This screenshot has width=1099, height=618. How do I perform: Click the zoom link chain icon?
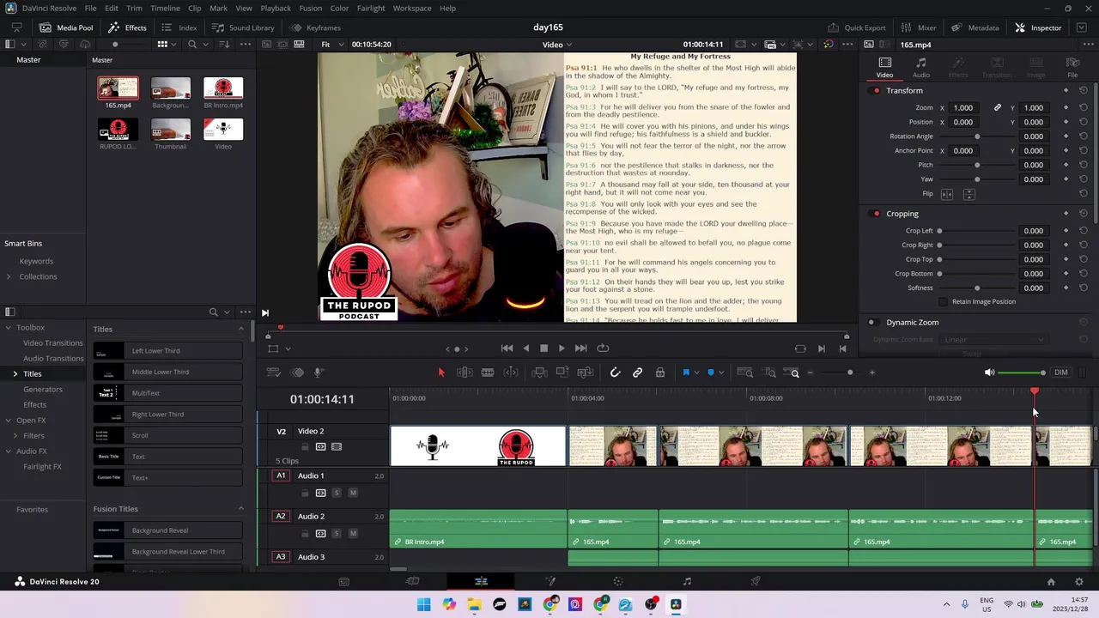pos(997,108)
